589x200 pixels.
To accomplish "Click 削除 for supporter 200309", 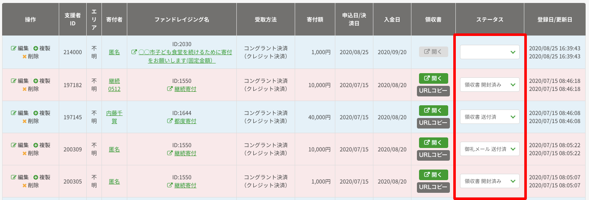I will pyautogui.click(x=30, y=153).
